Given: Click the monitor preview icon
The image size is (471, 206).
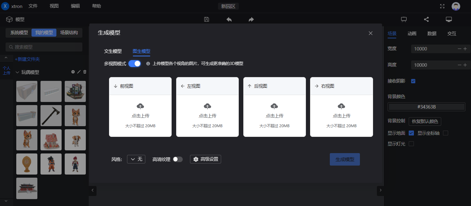Looking at the screenshot, I should (x=449, y=19).
